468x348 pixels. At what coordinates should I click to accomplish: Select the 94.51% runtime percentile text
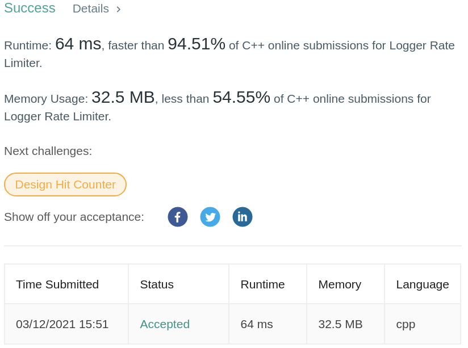197,44
